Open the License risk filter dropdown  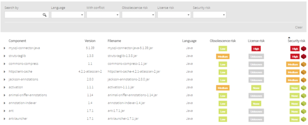[x=174, y=15]
